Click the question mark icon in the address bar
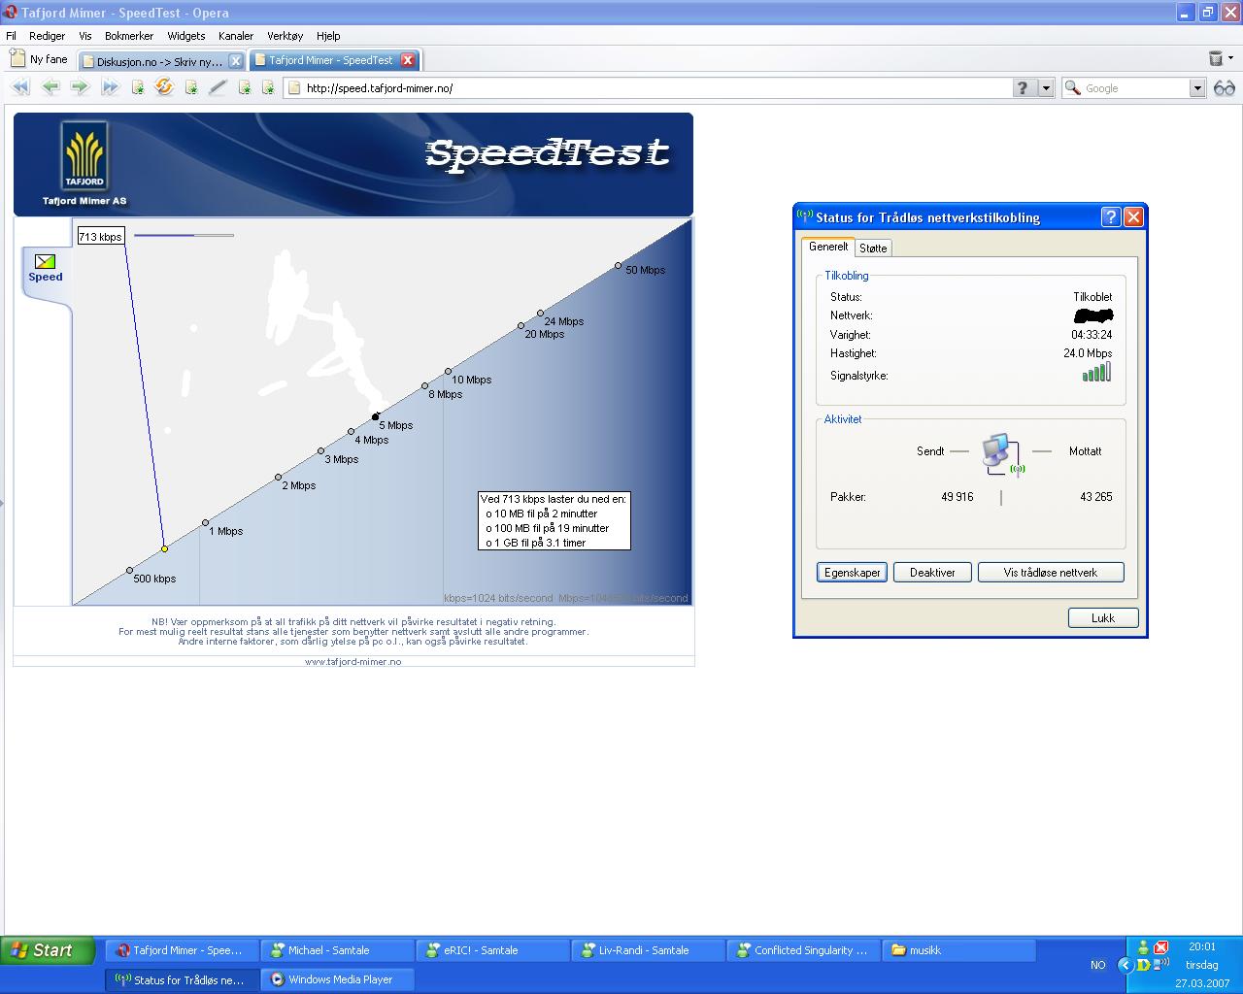The image size is (1243, 994). (1024, 87)
